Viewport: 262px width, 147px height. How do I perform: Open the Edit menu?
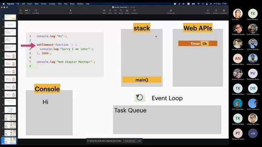tap(23, 4)
